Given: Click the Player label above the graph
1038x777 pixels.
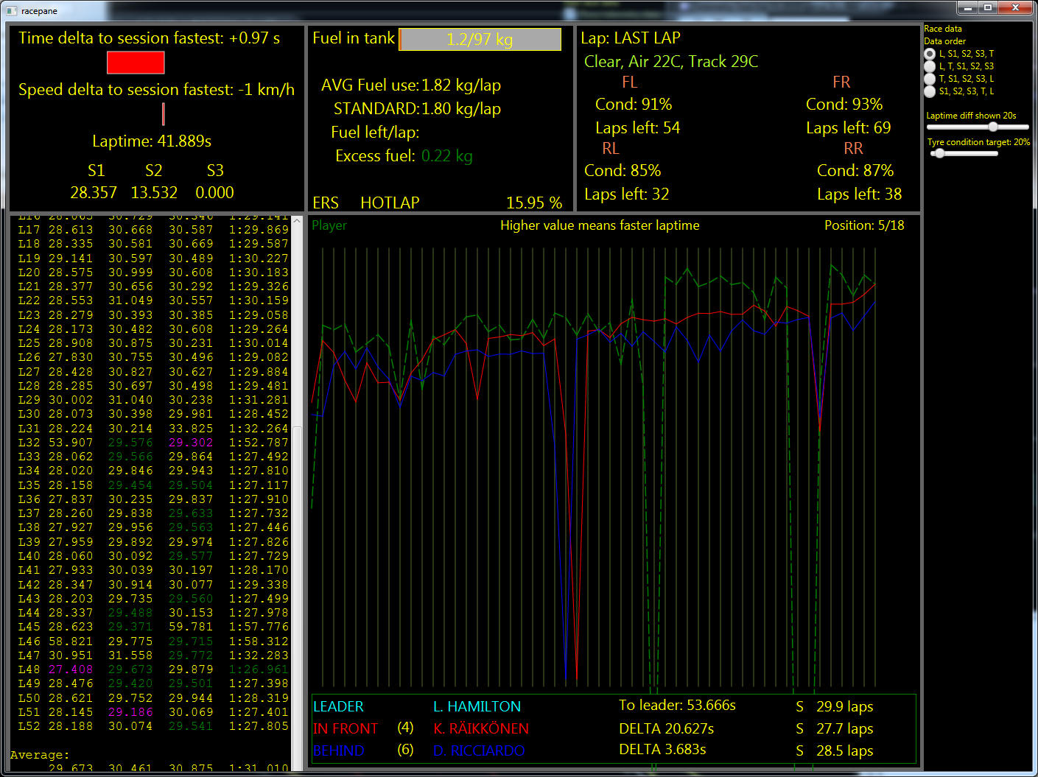Looking at the screenshot, I should [x=329, y=225].
